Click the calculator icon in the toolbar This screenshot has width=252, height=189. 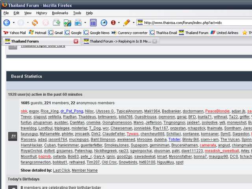tap(93, 23)
